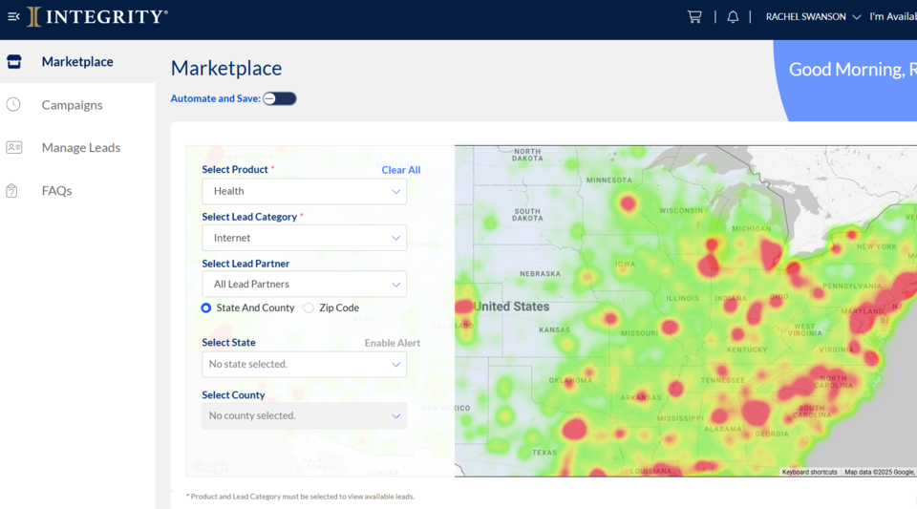917x509 pixels.
Task: Click the Automate and Save label
Action: [x=215, y=98]
